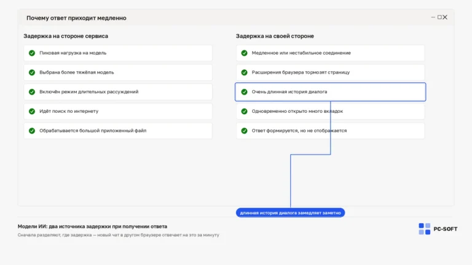Screen dimensions: 472x265
Task: Click the PC-SOFT logo icon
Action: tap(425, 229)
